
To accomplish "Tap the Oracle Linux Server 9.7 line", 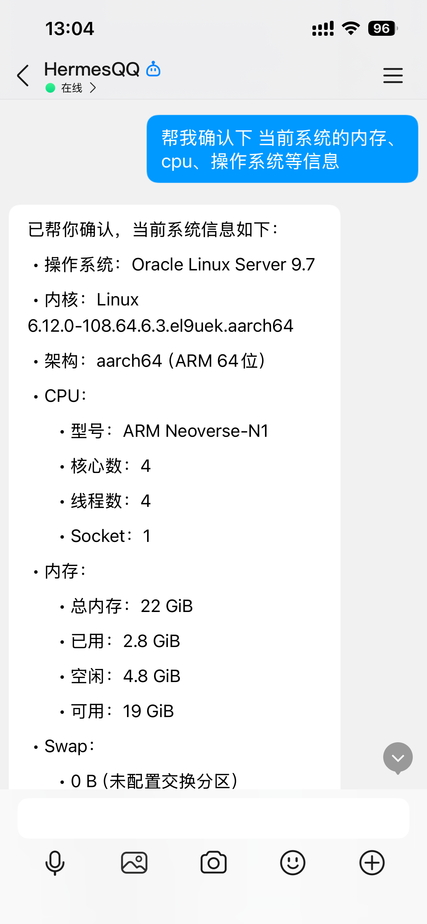I will [223, 265].
